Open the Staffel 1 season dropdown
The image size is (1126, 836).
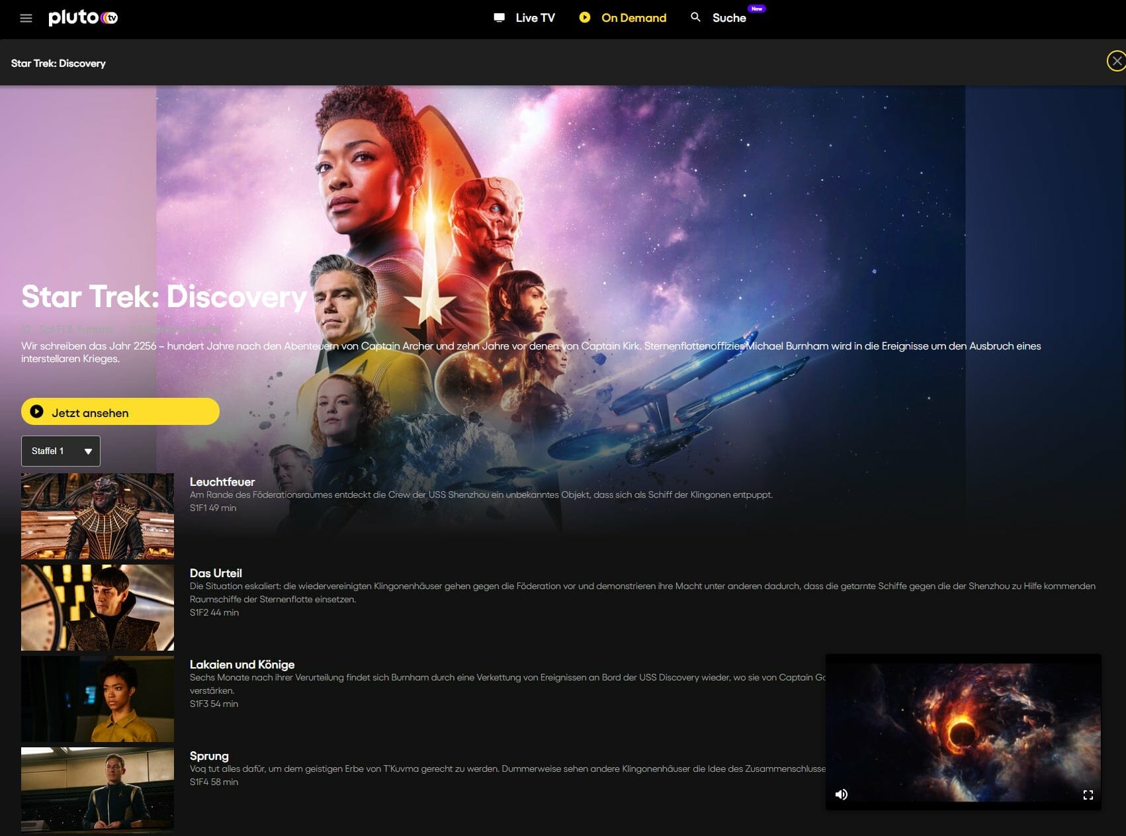(61, 451)
